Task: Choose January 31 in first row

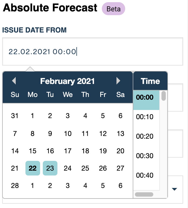Action: 15,116
